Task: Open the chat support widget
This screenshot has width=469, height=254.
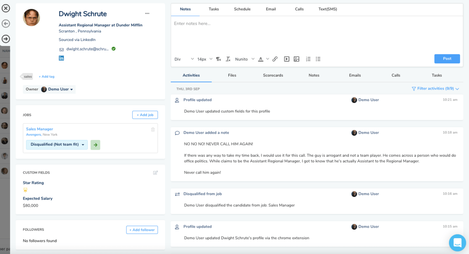Action: (457, 243)
